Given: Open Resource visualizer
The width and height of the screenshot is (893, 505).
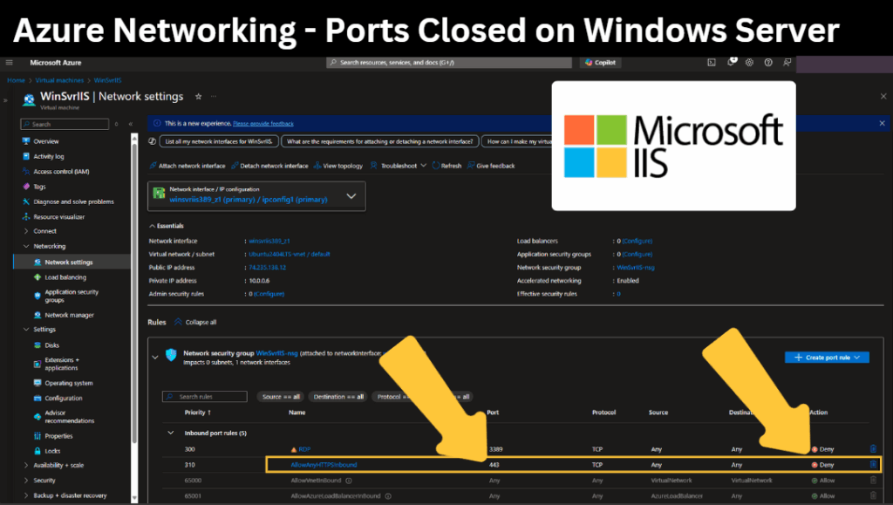Looking at the screenshot, I should click(58, 217).
